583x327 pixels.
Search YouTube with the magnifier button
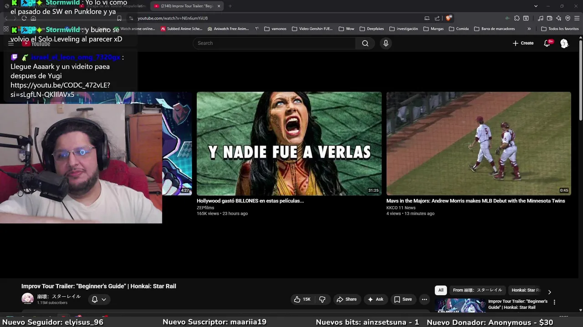click(x=365, y=43)
